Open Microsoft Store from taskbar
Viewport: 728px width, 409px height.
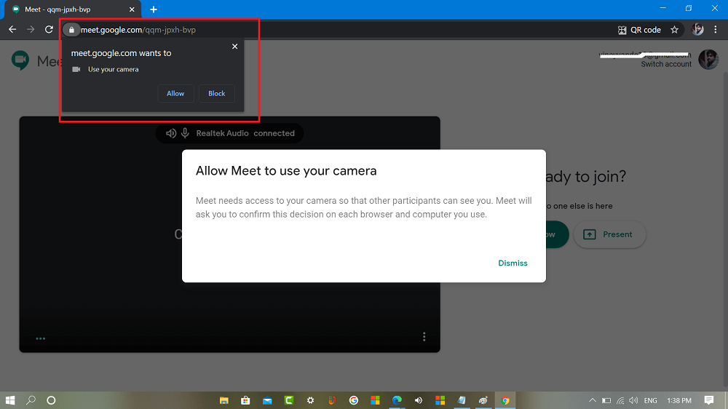coord(245,400)
